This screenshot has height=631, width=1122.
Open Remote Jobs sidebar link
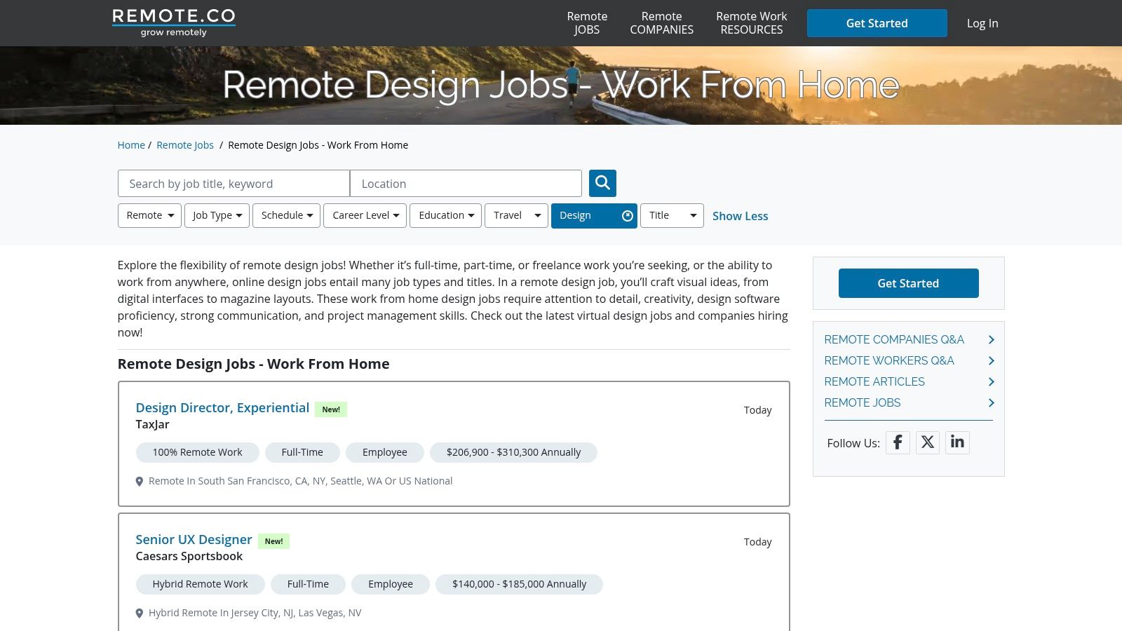pos(863,402)
